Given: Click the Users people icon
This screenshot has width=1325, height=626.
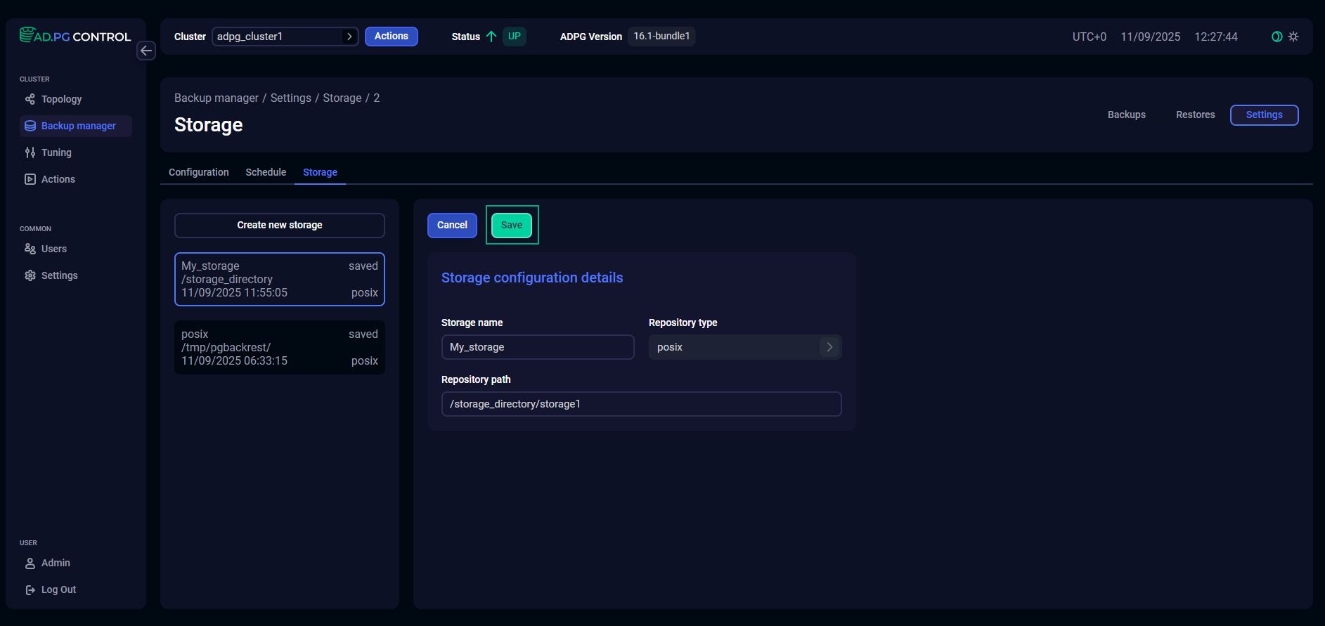Looking at the screenshot, I should click(x=30, y=249).
